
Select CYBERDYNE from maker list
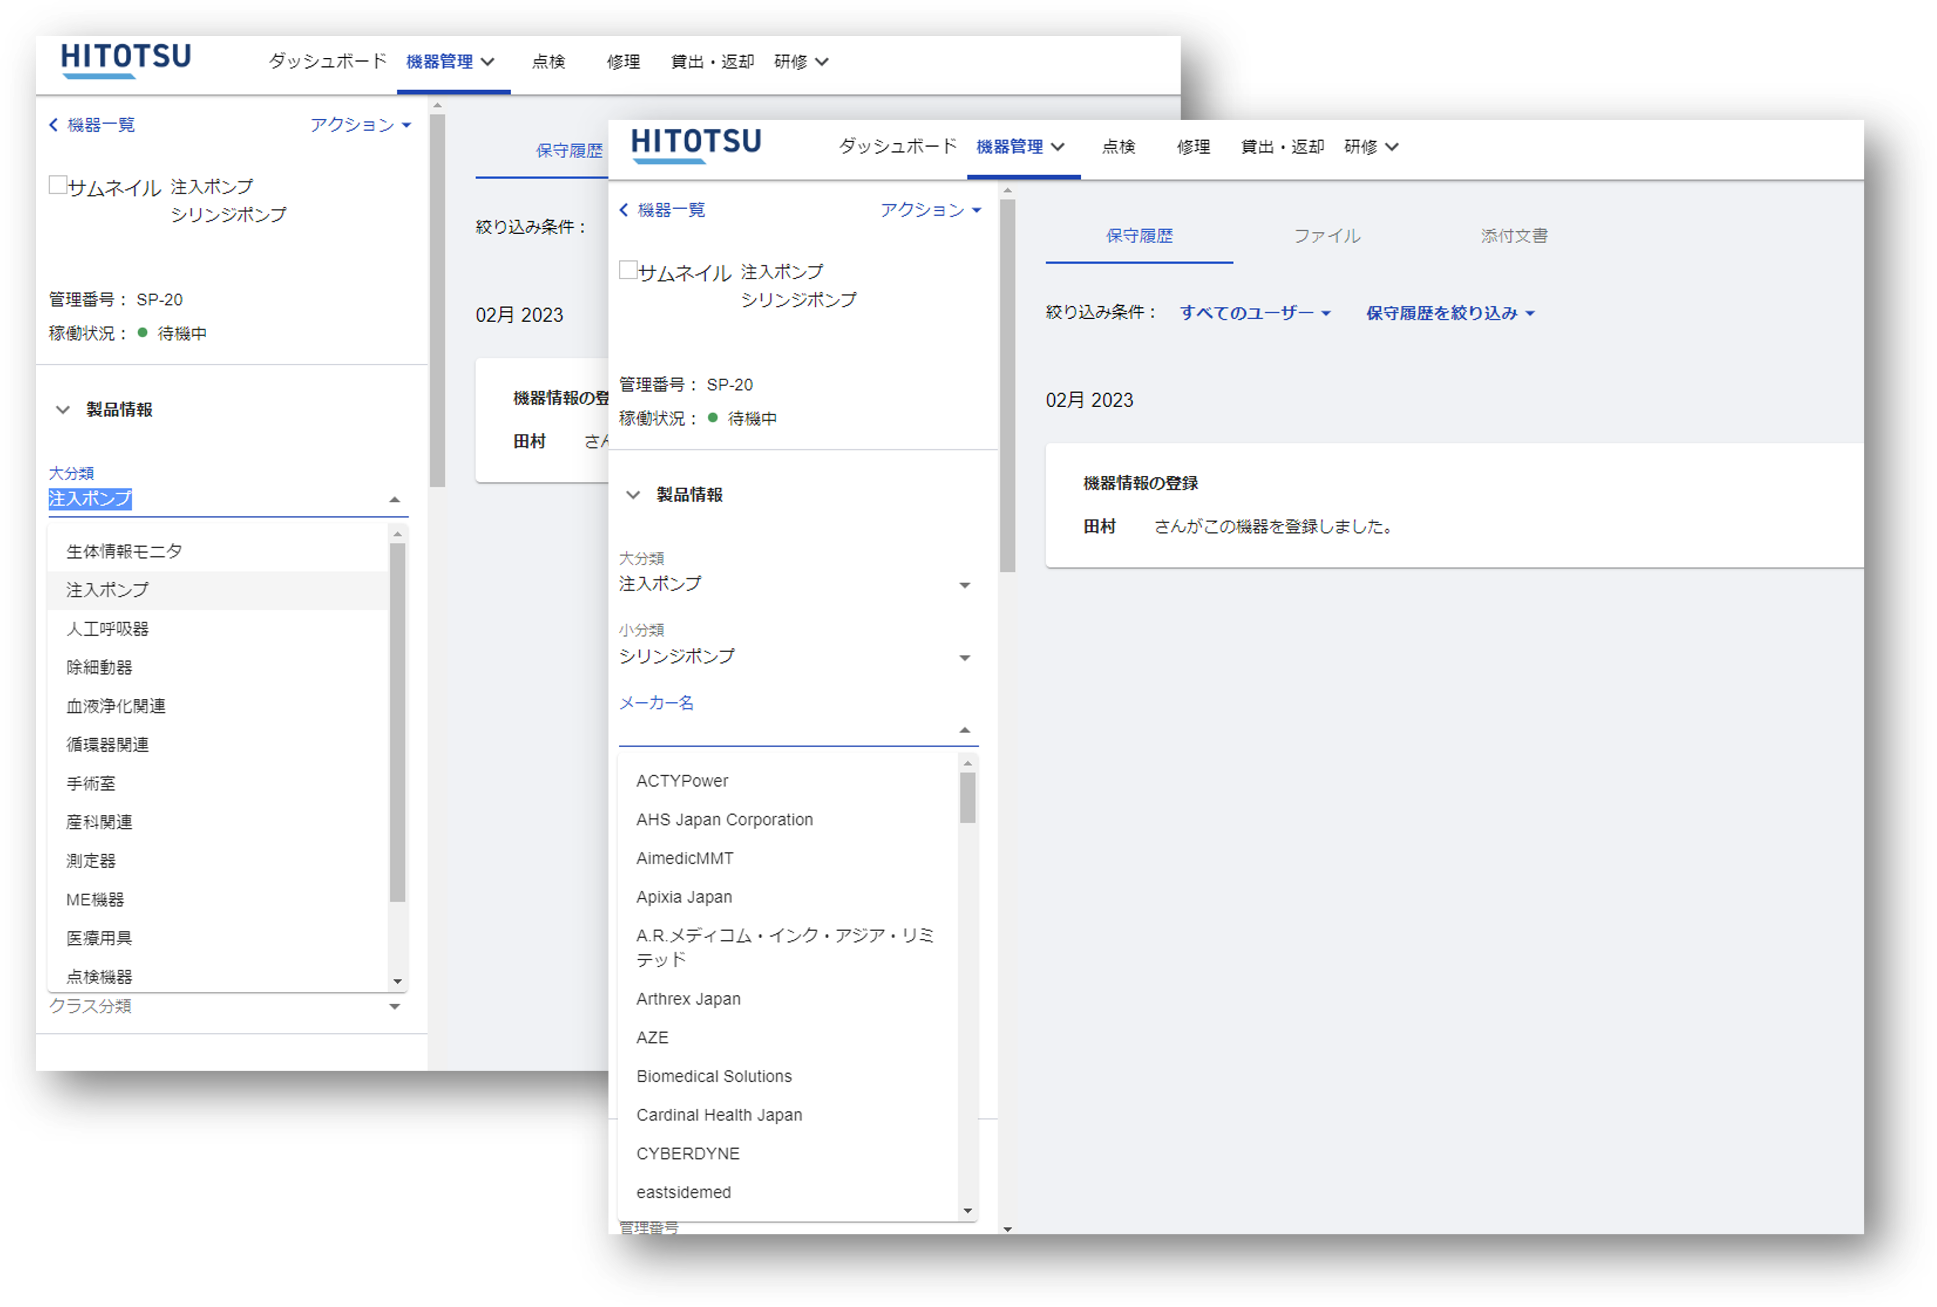pyautogui.click(x=789, y=1154)
